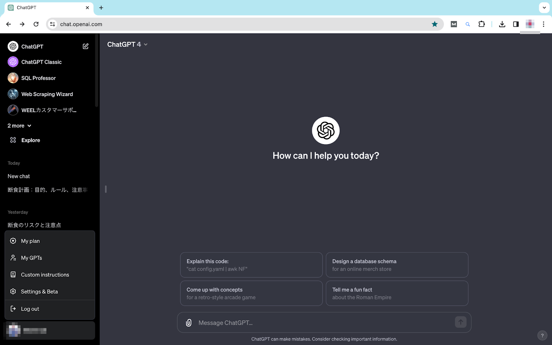This screenshot has width=552, height=345.
Task: Open Settings & Beta menu entry
Action: (50, 292)
